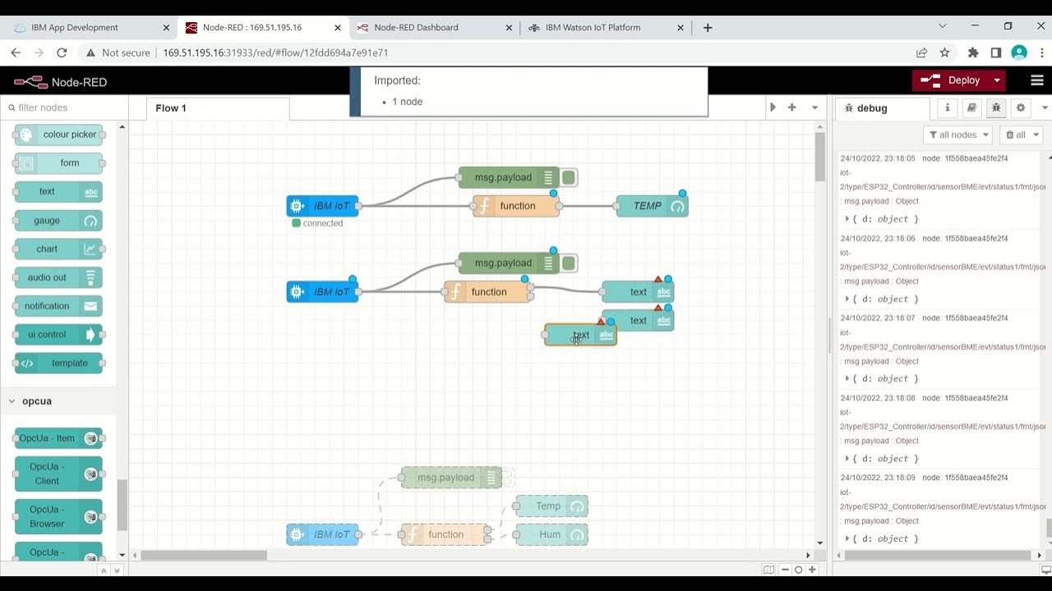Open configuration nodes gear tab

(x=1021, y=108)
